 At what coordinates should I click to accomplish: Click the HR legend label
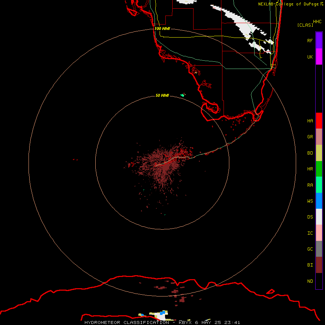coord(310,169)
